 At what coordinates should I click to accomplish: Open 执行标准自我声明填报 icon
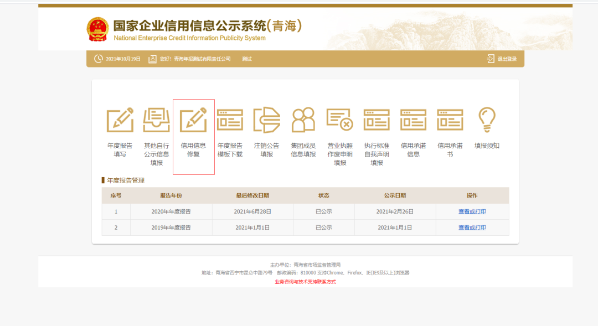click(377, 120)
